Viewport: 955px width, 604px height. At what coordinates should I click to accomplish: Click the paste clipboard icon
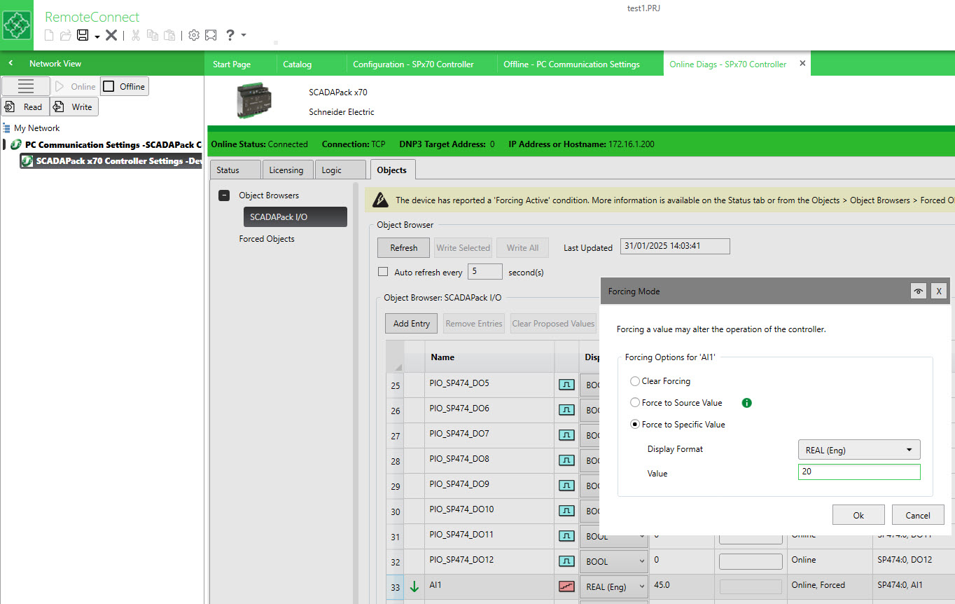pyautogui.click(x=169, y=35)
